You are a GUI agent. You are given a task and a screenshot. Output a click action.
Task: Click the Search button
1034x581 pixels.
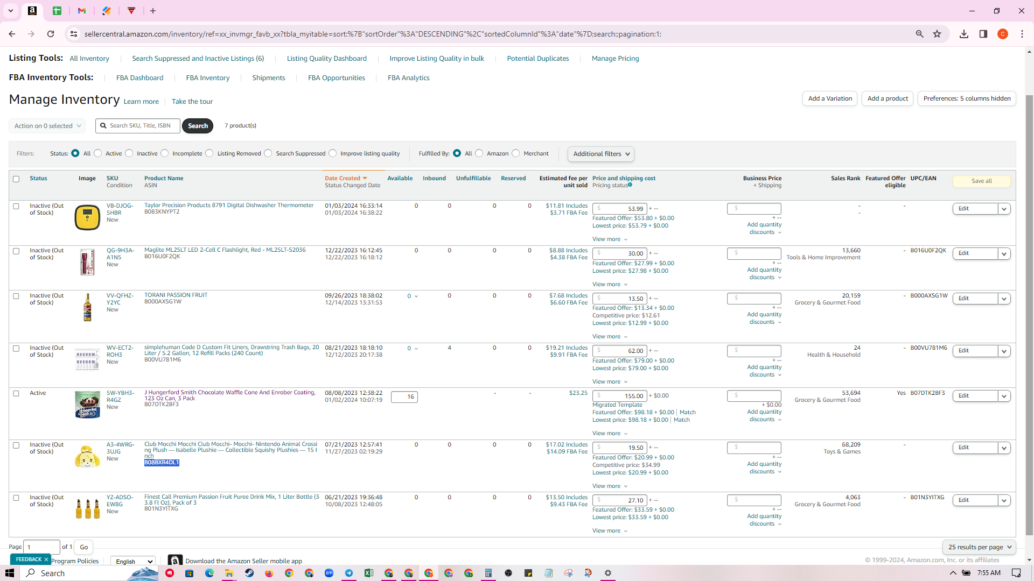point(198,126)
